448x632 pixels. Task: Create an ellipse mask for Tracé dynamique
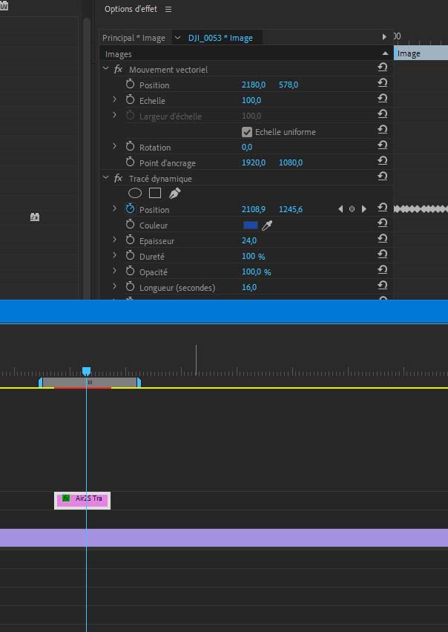click(x=135, y=193)
